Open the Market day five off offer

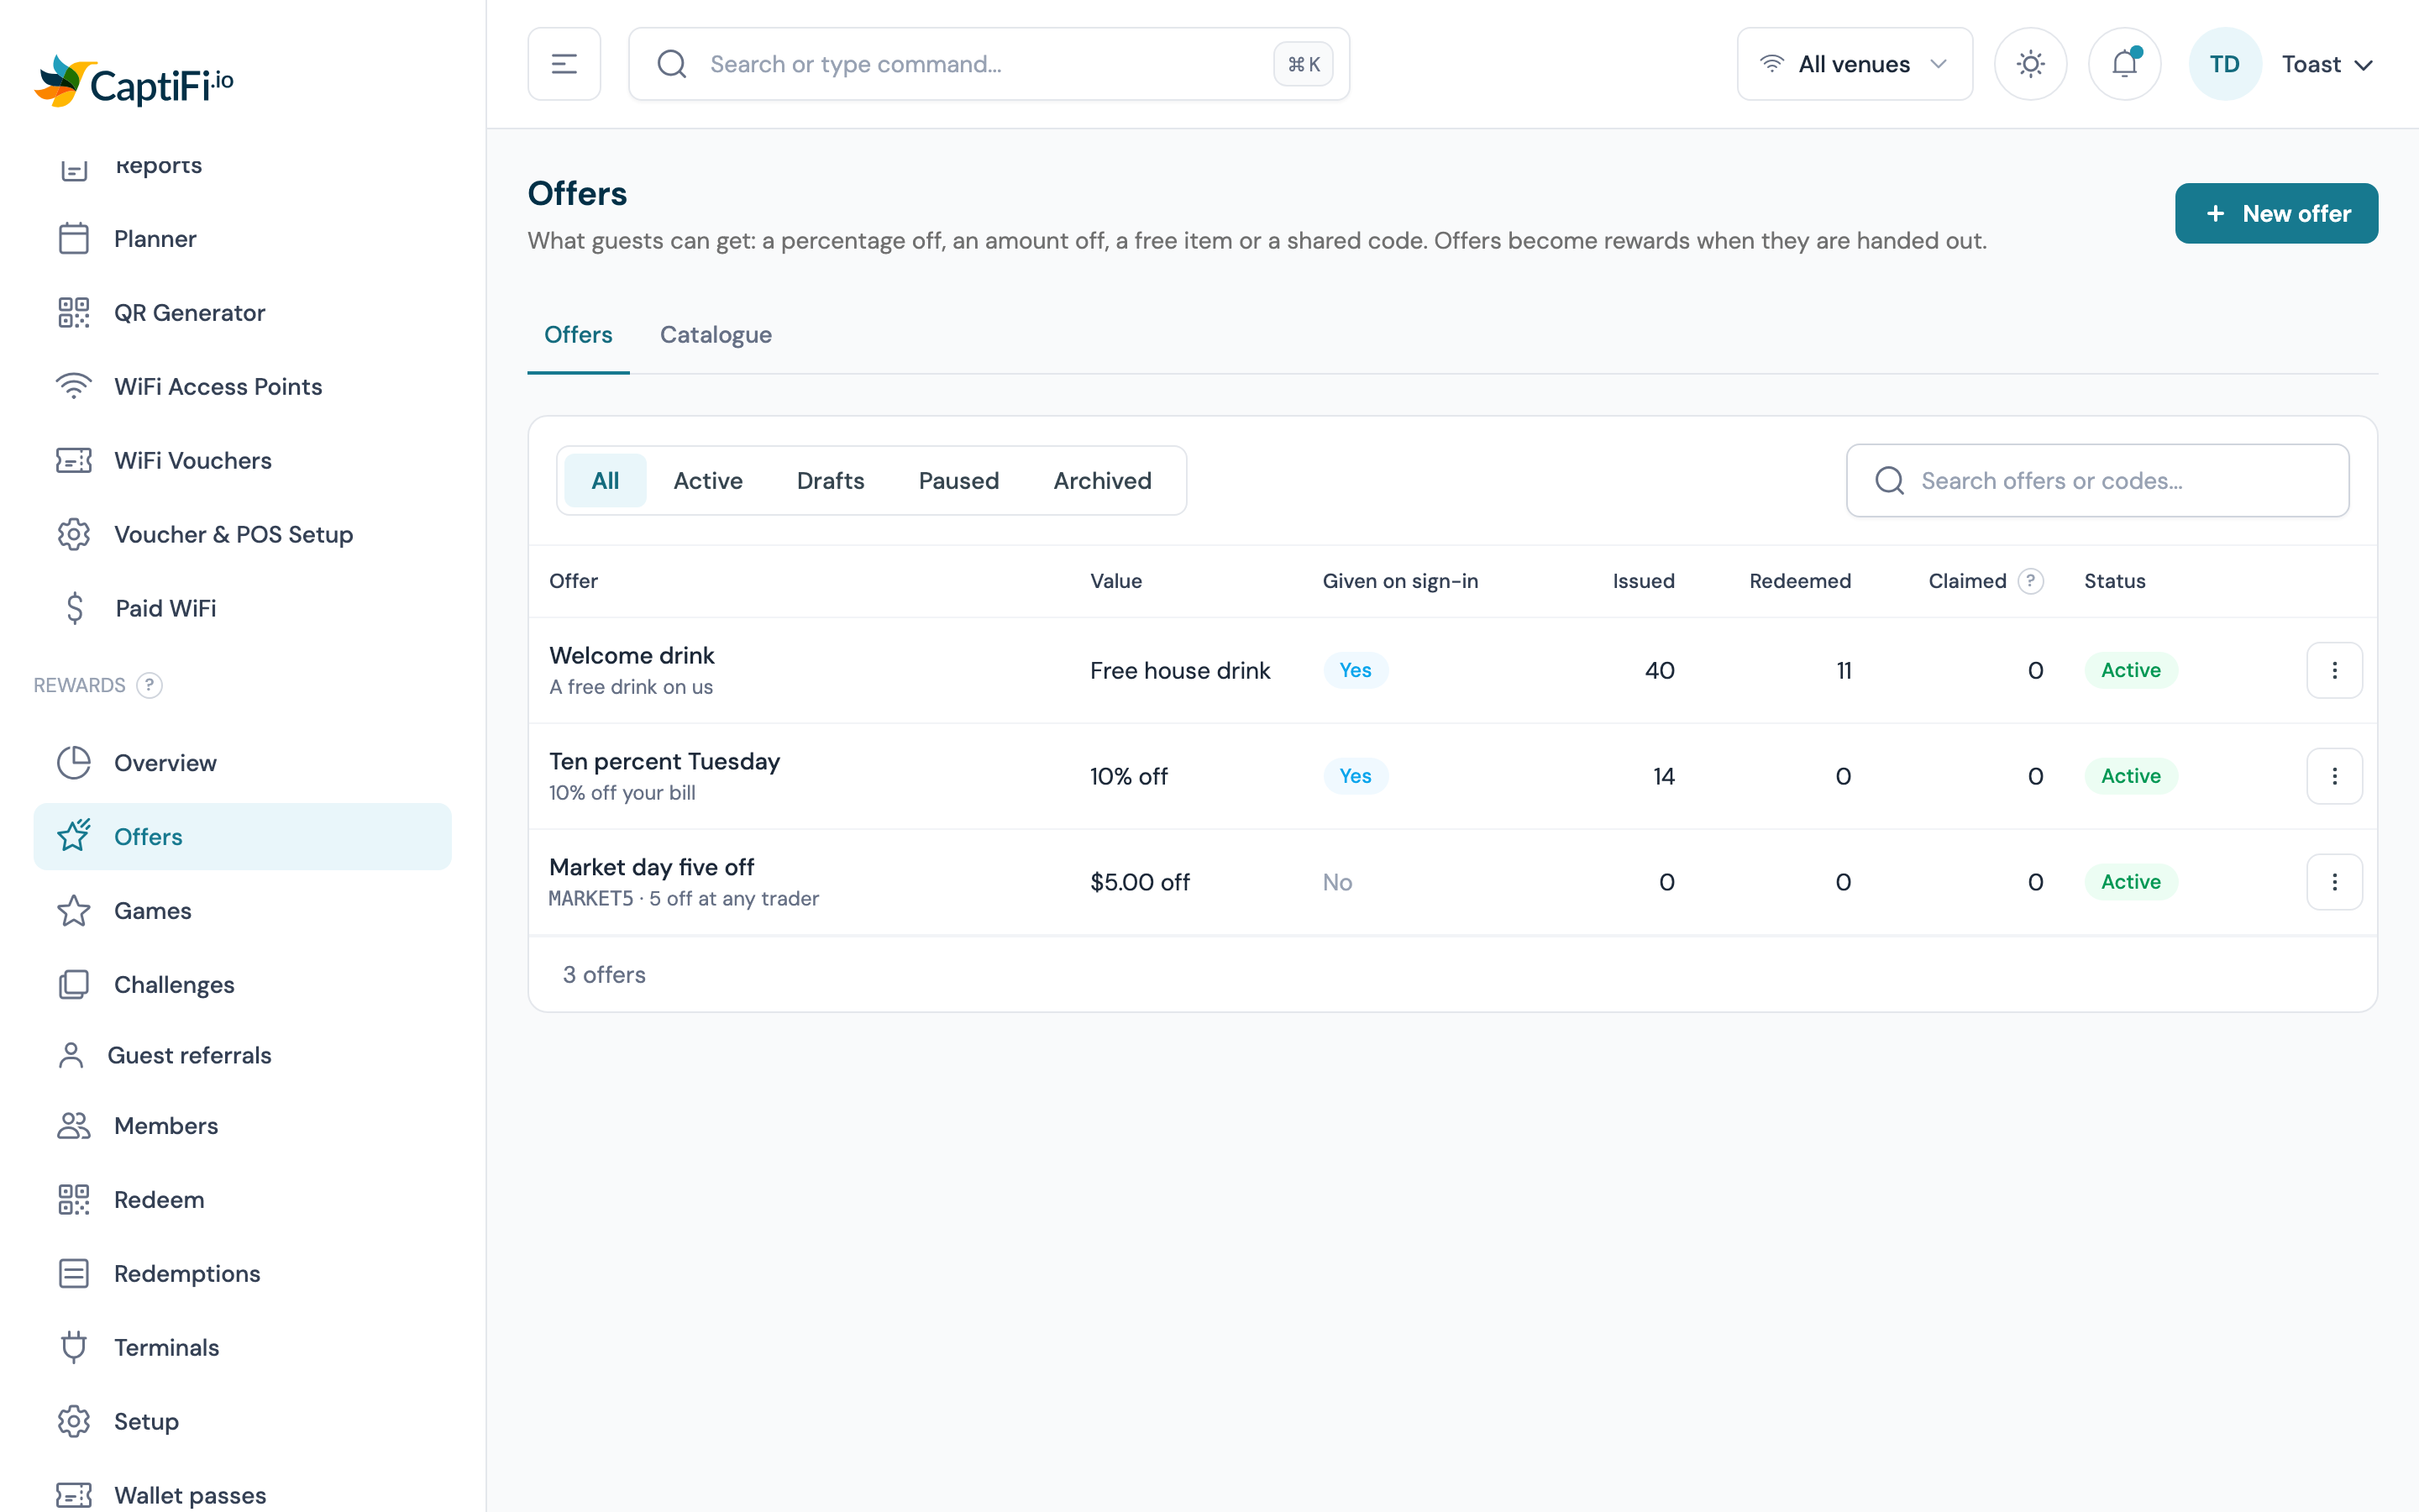pyautogui.click(x=651, y=867)
